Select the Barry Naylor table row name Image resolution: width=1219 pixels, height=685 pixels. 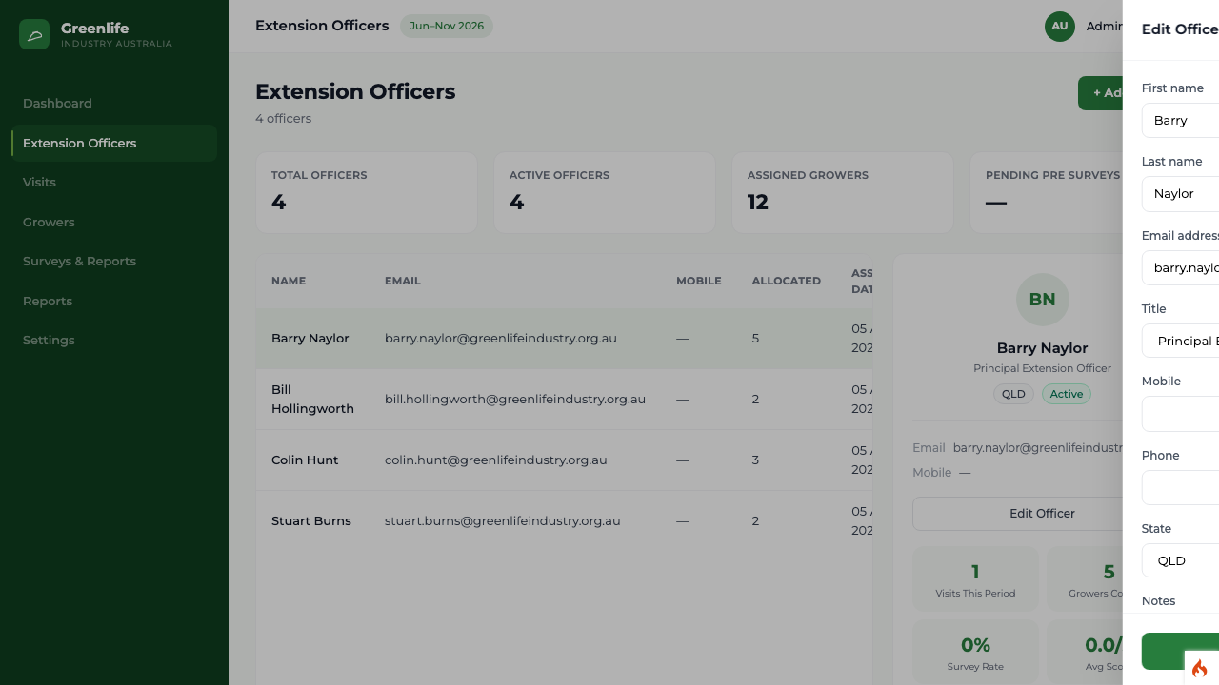click(x=310, y=338)
